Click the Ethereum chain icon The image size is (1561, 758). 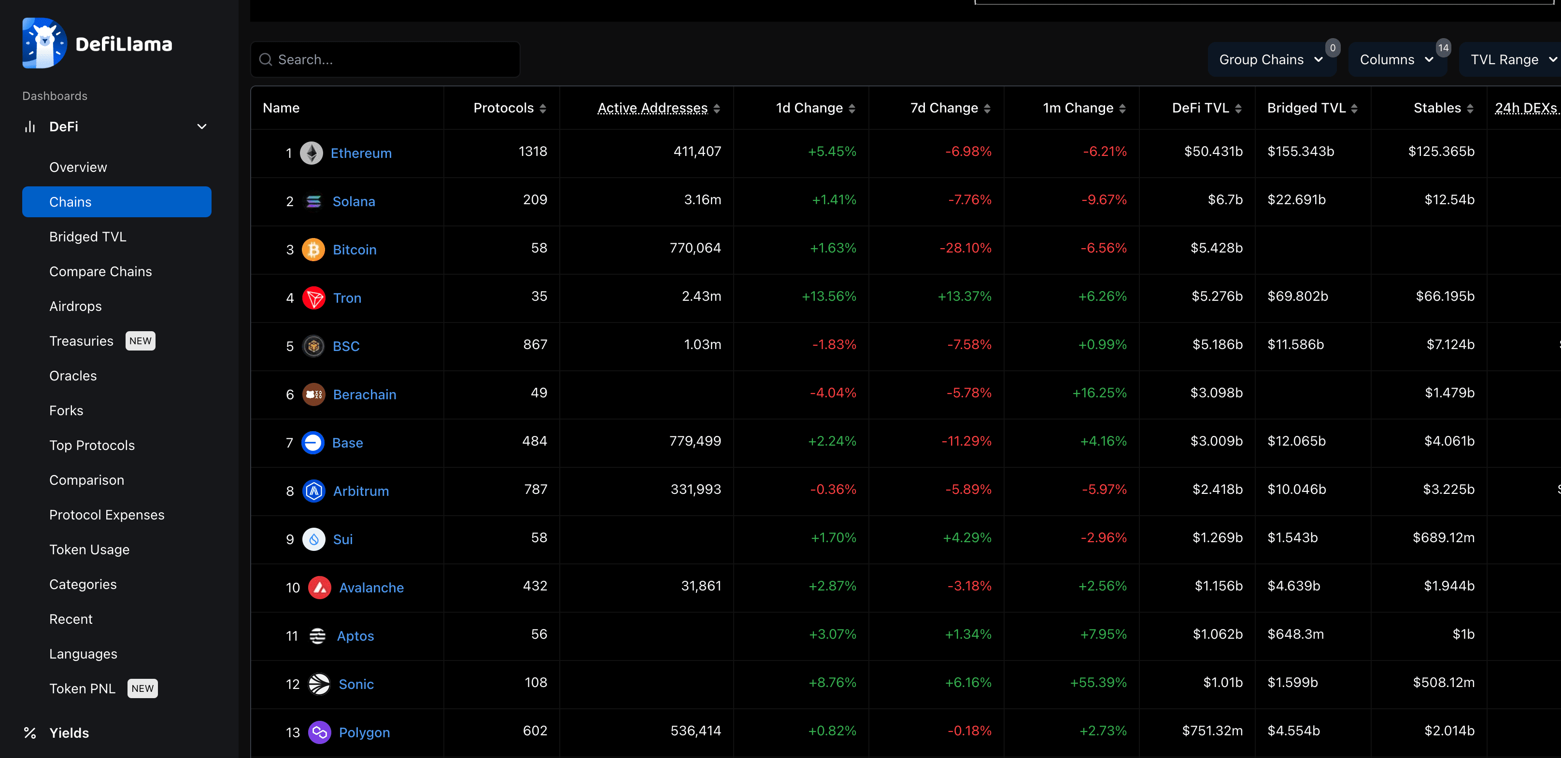tap(312, 154)
